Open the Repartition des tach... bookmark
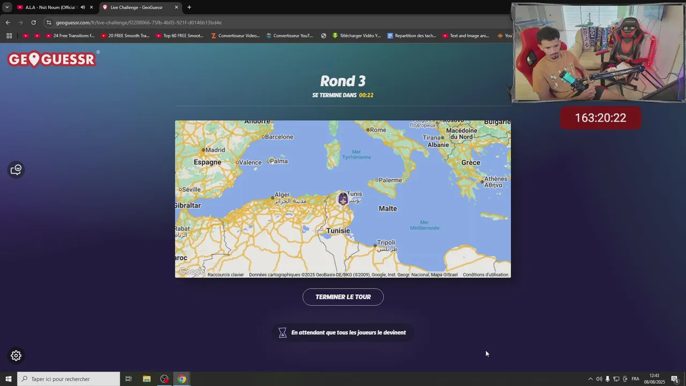 tap(412, 36)
